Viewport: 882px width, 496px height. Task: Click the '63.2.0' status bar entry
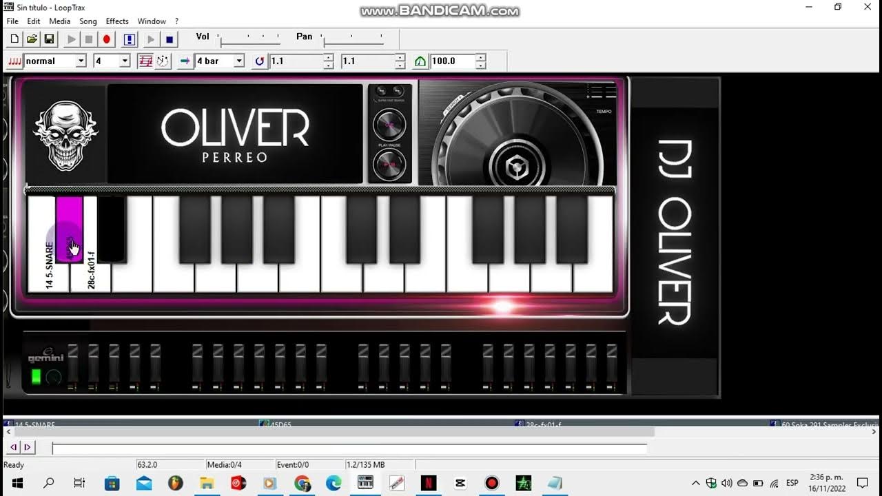pos(171,465)
